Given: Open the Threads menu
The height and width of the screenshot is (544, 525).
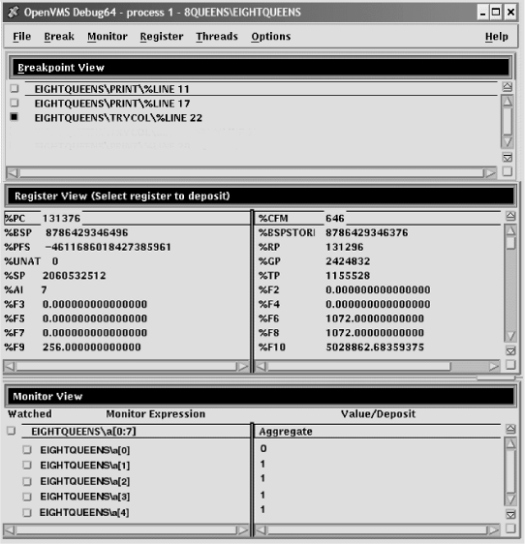Looking at the screenshot, I should [x=217, y=37].
